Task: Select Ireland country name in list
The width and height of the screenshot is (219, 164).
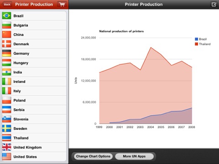Action: [19, 82]
